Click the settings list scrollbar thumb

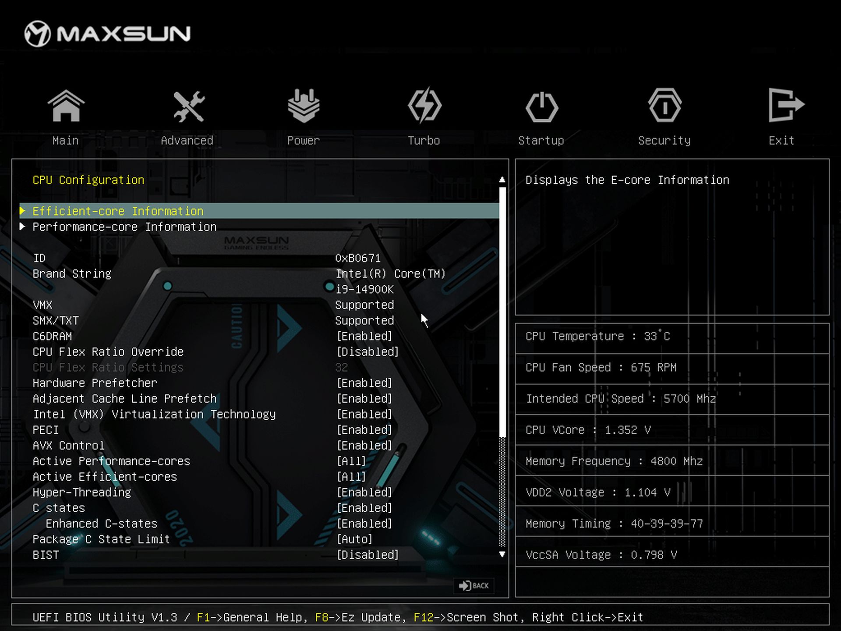coord(502,312)
